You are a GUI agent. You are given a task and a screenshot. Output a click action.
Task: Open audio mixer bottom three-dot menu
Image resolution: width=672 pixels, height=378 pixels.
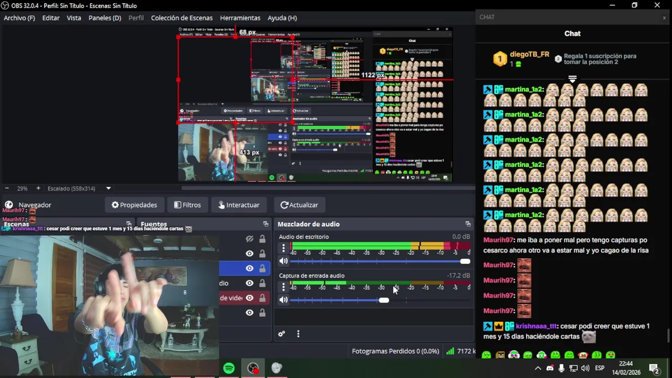point(298,334)
